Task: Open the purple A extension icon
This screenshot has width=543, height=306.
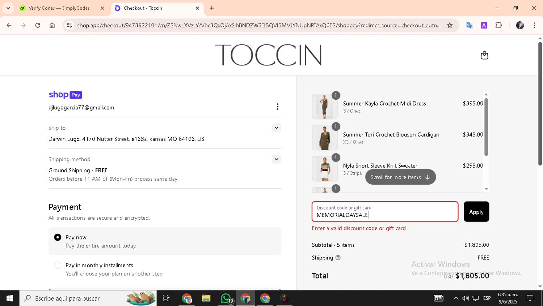Action: 484,25
